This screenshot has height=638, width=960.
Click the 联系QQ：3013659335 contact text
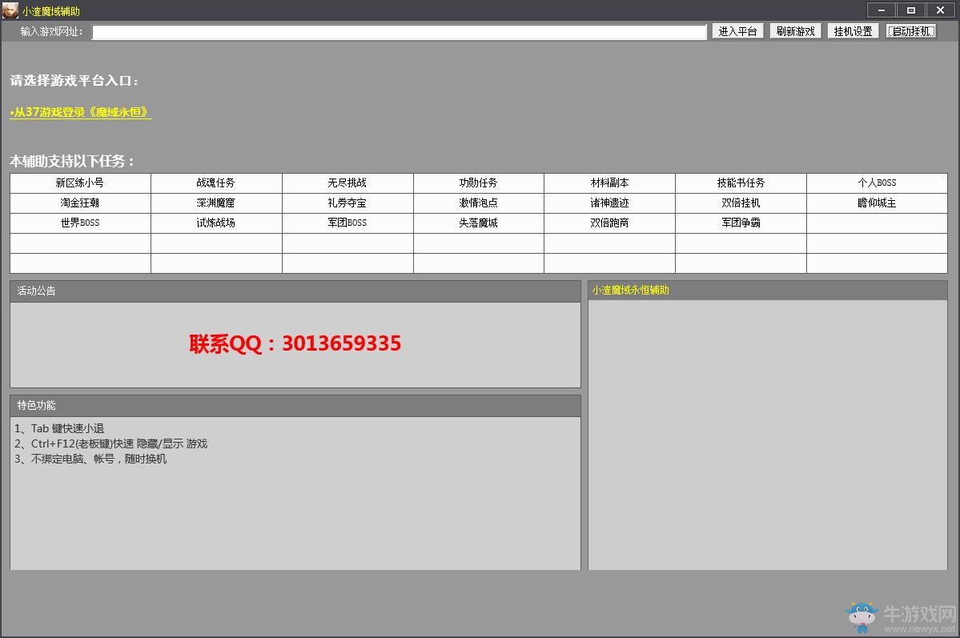(x=295, y=343)
